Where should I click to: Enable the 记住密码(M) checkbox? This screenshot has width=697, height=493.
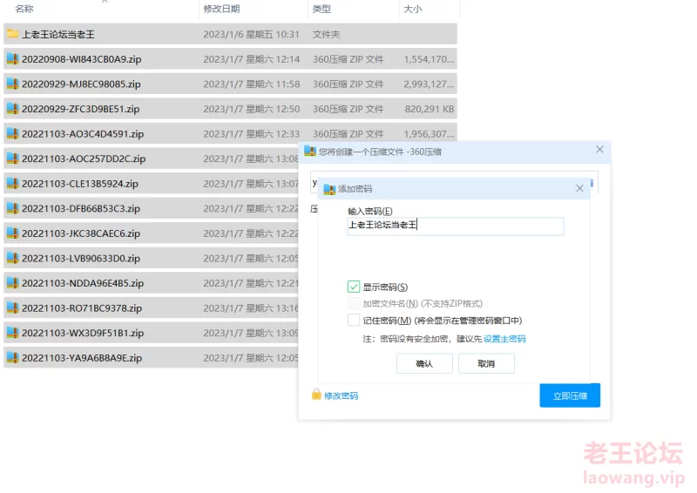pos(354,320)
